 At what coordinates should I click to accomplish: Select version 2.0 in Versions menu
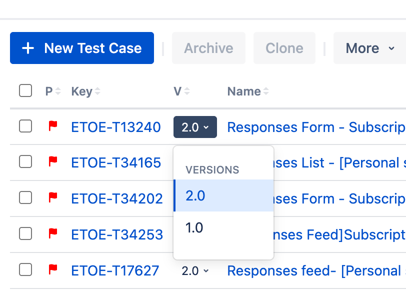pyautogui.click(x=223, y=195)
